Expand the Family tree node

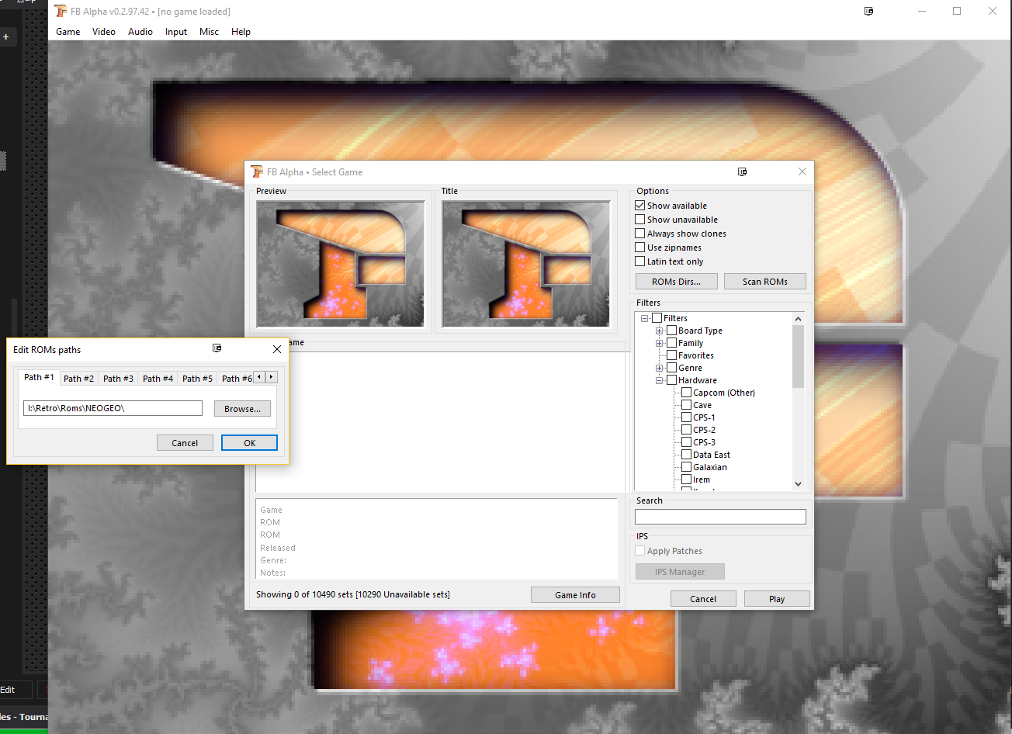(x=660, y=343)
